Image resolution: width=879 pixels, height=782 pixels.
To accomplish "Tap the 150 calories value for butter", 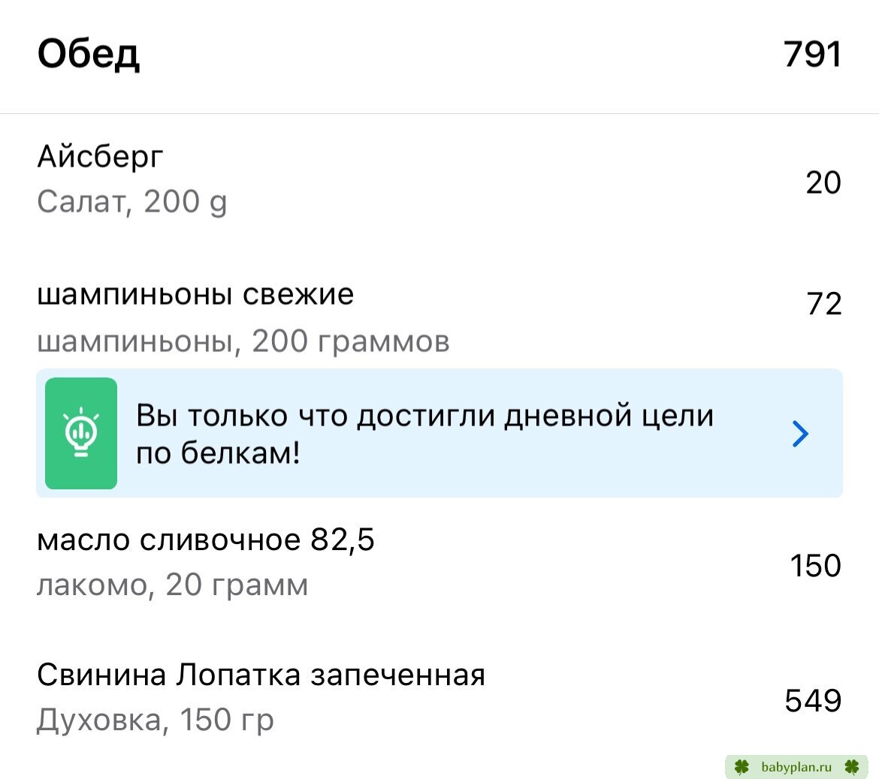I will pos(816,565).
